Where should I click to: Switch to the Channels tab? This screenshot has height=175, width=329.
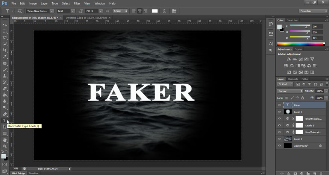[293, 79]
